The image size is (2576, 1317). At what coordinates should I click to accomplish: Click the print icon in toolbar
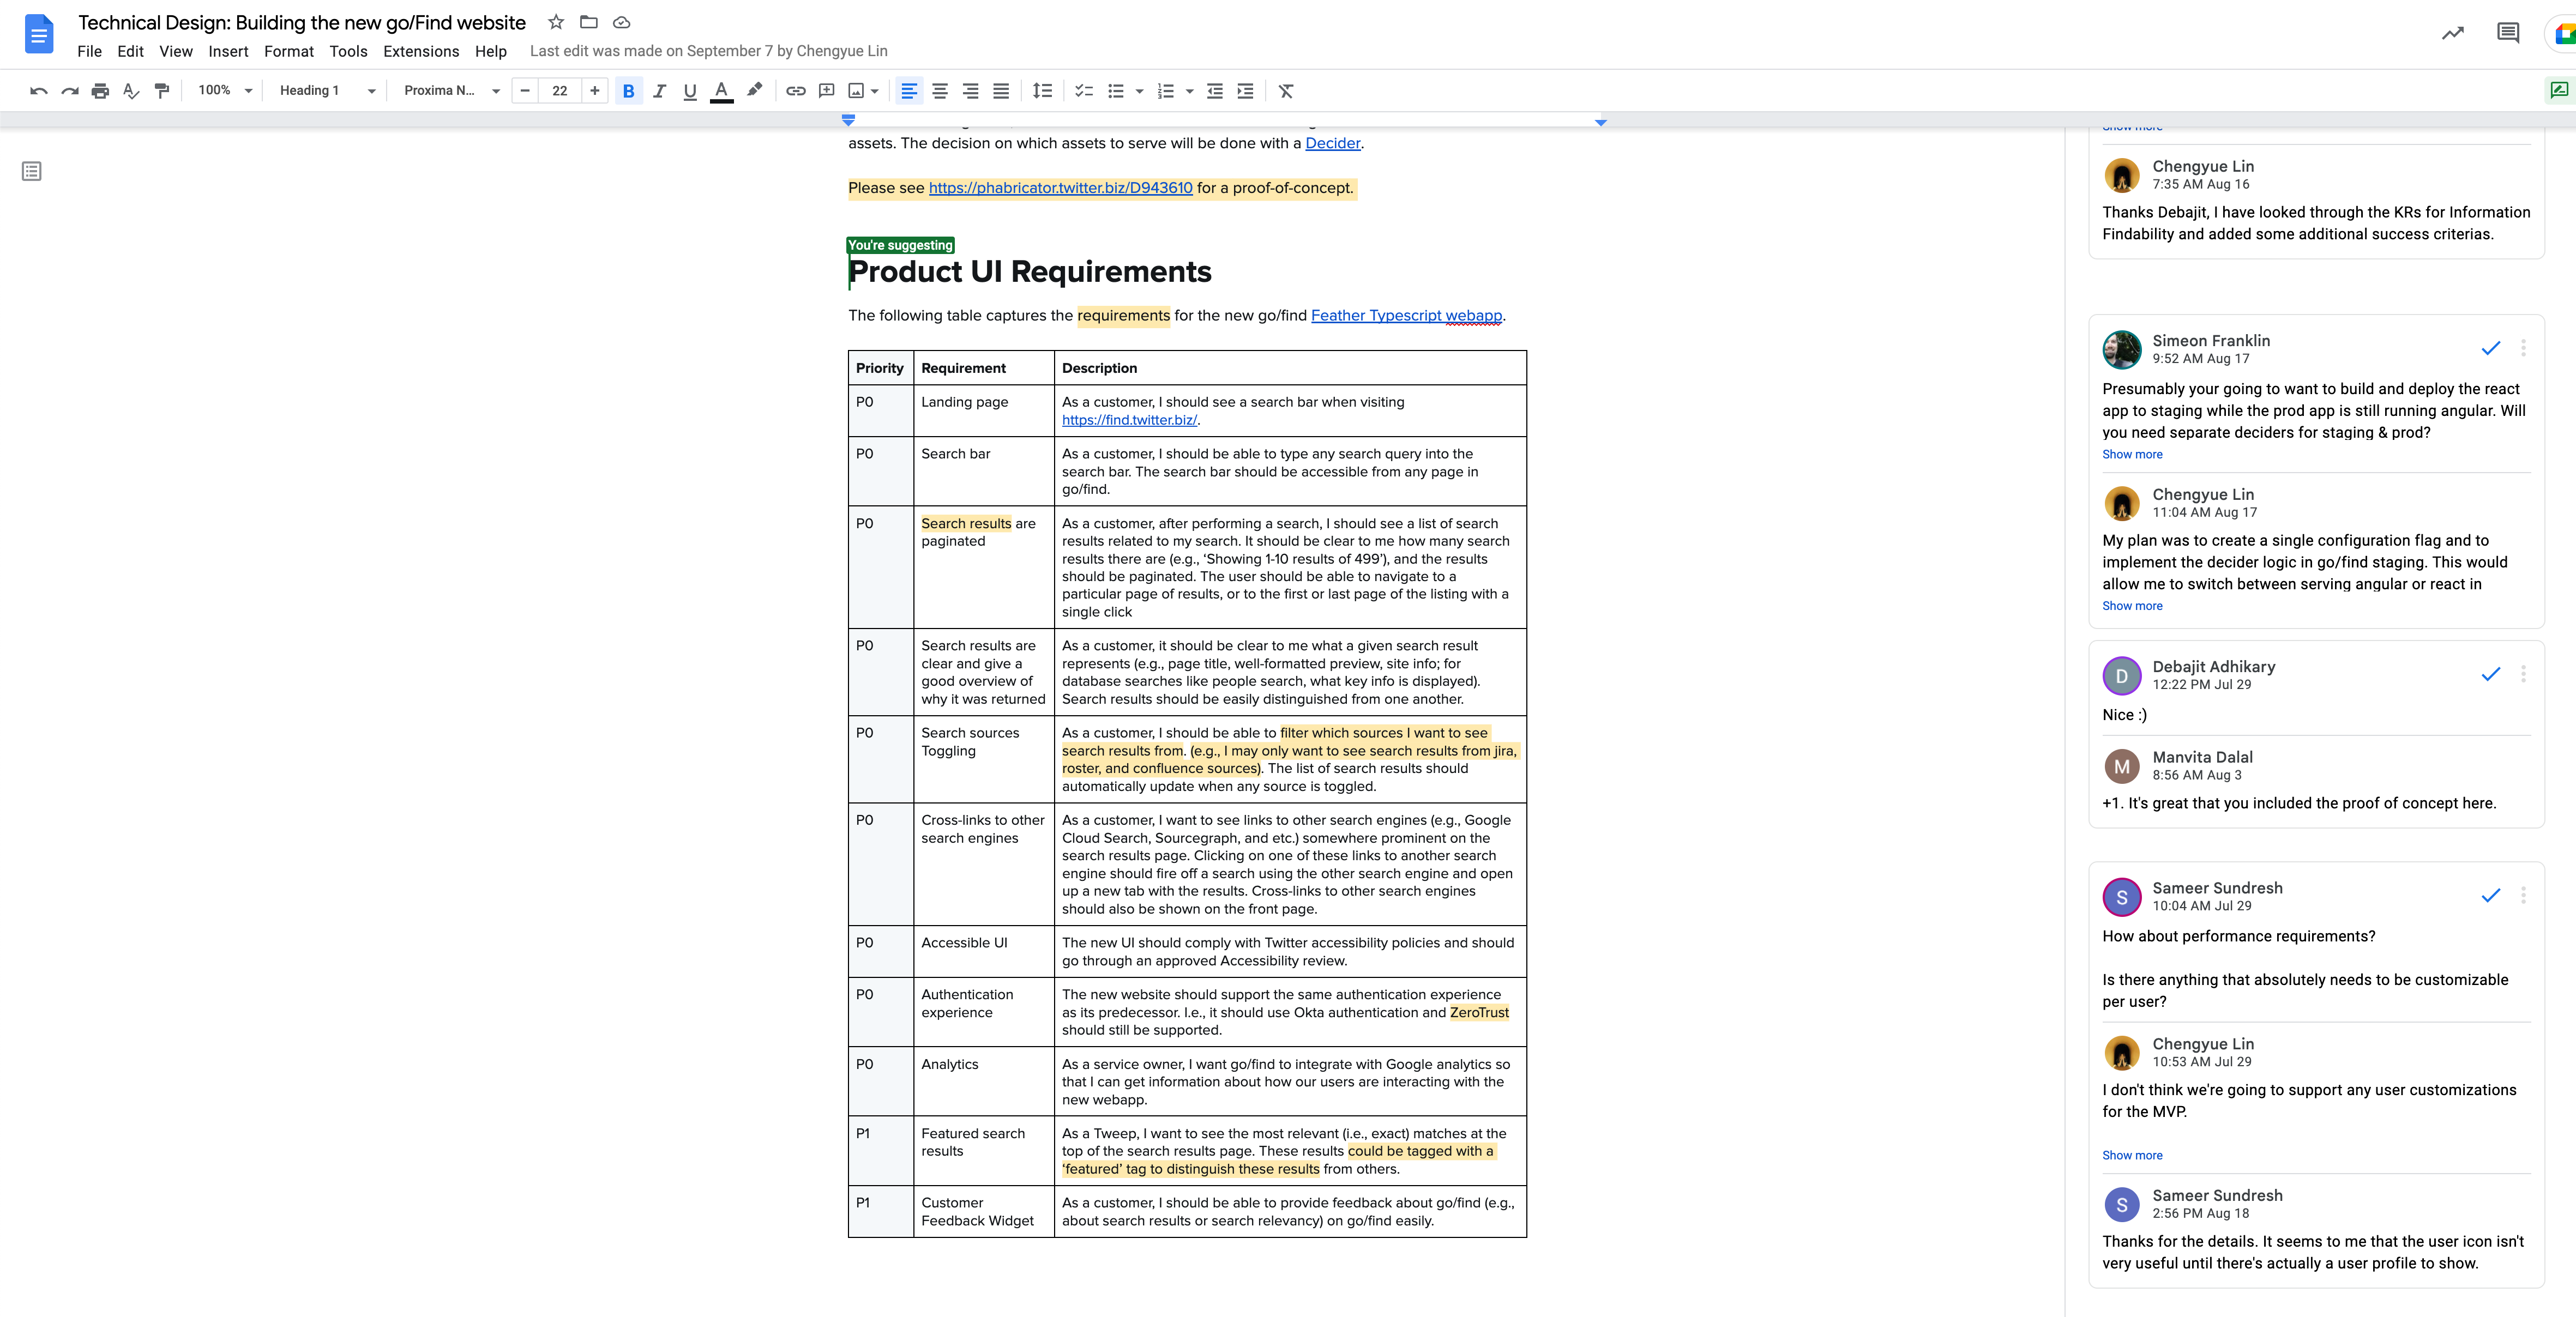100,91
